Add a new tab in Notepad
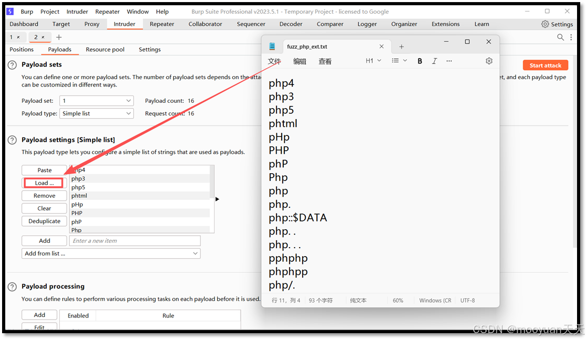 click(x=401, y=47)
